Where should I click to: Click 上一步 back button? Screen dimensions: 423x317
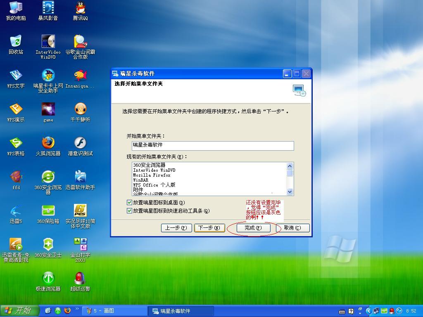click(x=176, y=228)
